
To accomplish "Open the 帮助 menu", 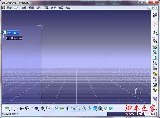I will [x=68, y=8].
